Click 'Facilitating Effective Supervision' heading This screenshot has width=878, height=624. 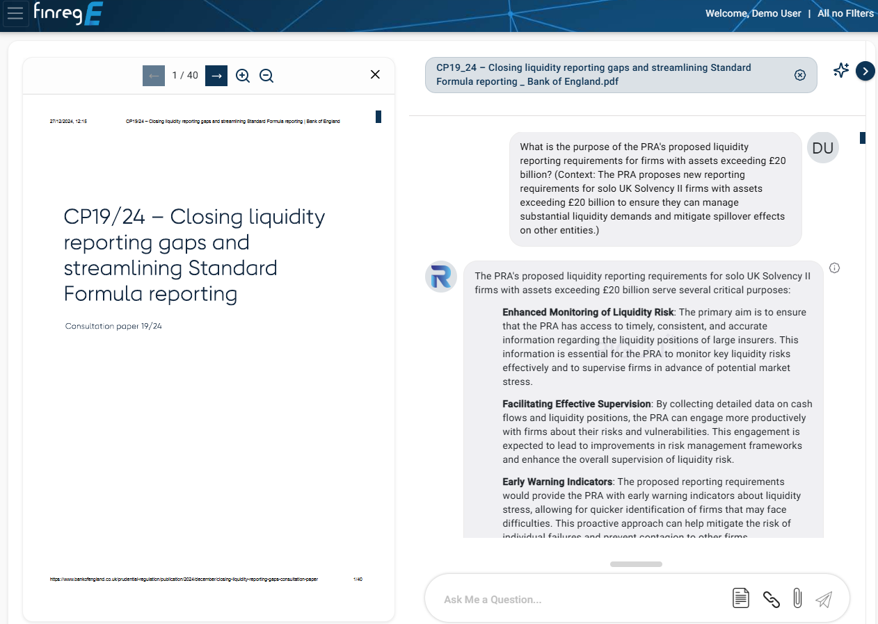[x=577, y=404]
